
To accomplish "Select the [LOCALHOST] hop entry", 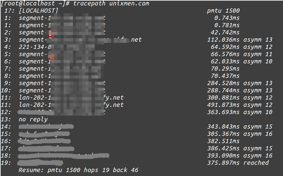I will point(38,11).
